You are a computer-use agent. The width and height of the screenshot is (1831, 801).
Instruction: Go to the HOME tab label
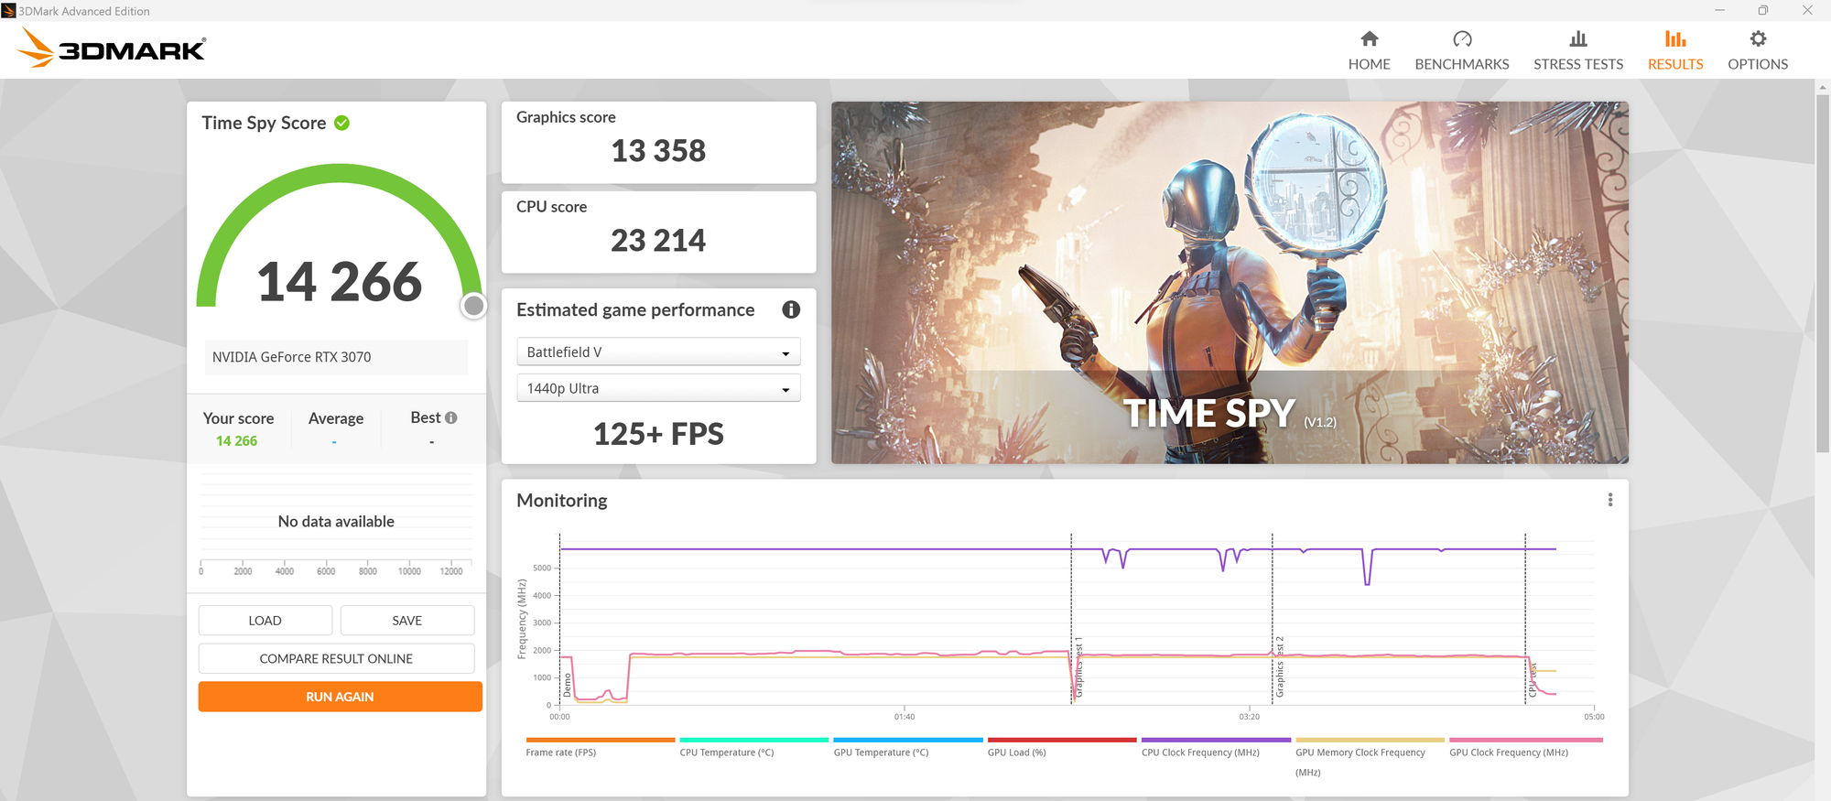[x=1369, y=64]
